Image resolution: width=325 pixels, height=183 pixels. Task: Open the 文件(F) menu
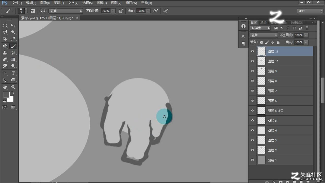[17, 3]
